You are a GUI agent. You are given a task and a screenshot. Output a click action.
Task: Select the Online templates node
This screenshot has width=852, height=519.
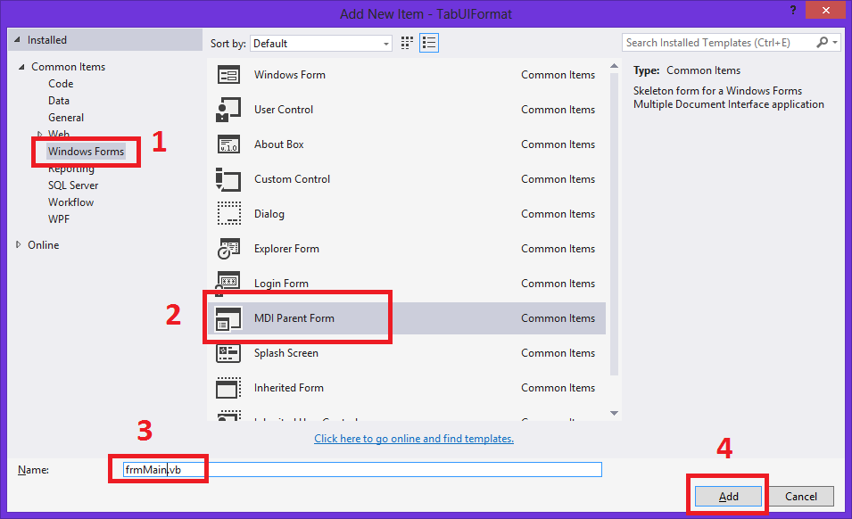click(x=44, y=245)
